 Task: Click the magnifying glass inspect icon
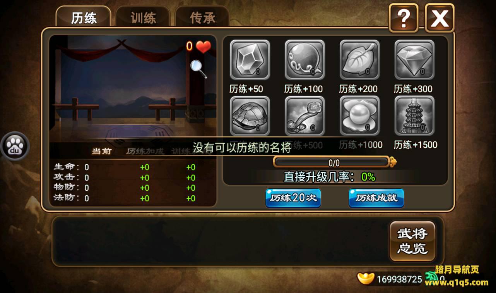198,69
